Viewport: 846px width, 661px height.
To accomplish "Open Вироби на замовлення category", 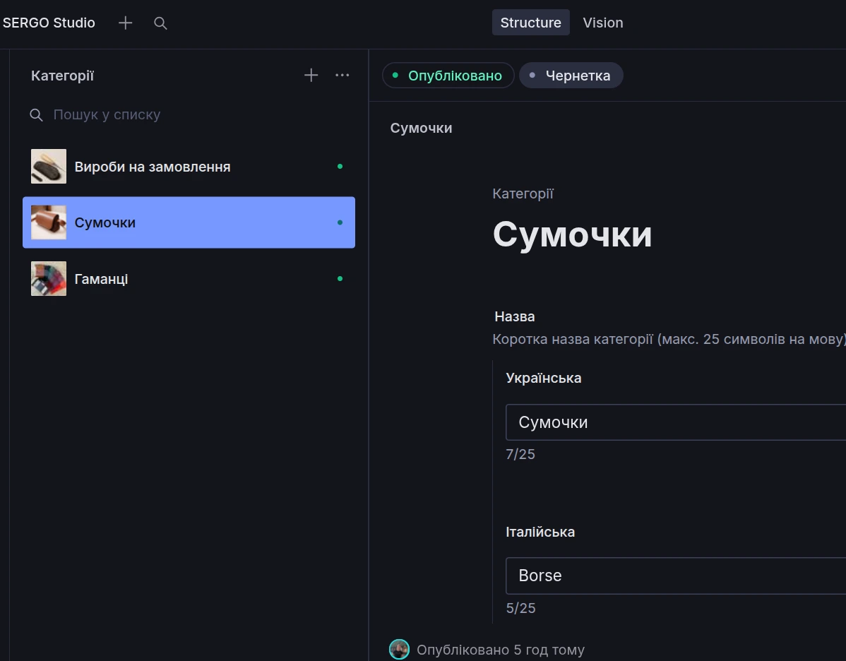I will [189, 166].
